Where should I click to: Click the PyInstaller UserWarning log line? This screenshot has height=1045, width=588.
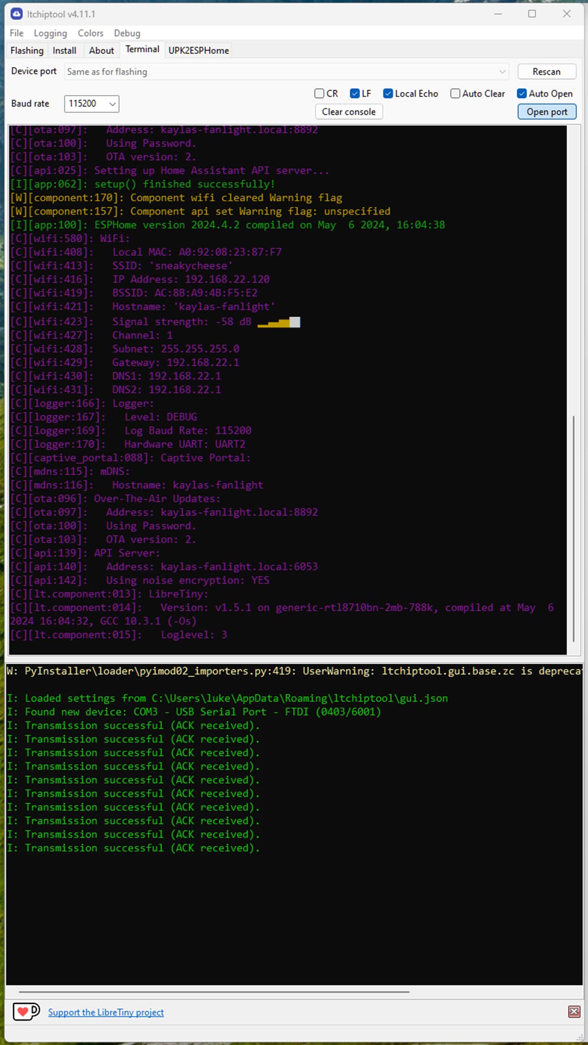click(x=294, y=671)
